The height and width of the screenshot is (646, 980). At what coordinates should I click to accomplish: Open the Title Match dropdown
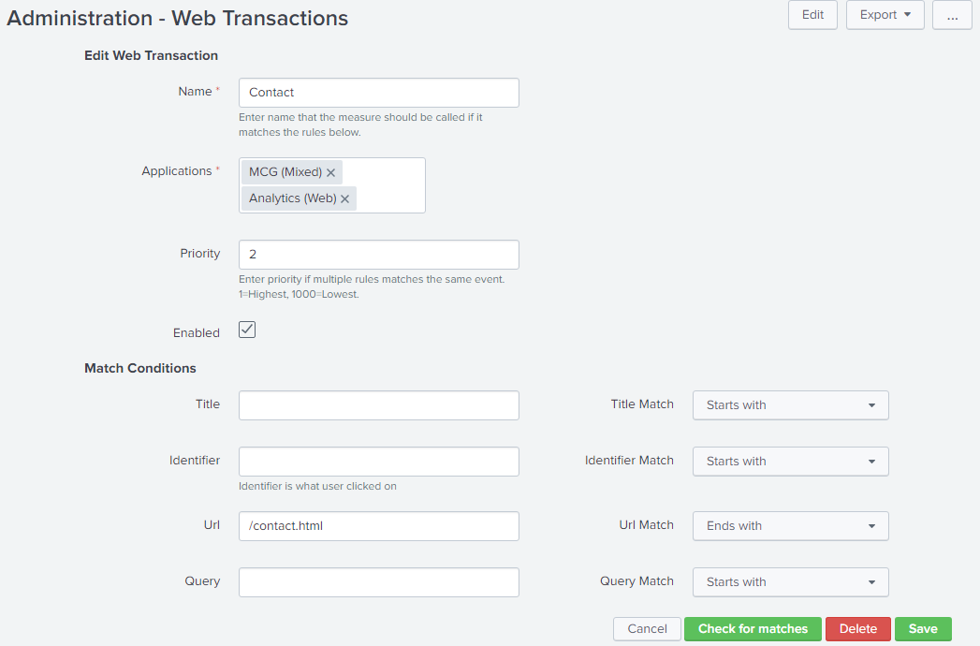click(789, 404)
